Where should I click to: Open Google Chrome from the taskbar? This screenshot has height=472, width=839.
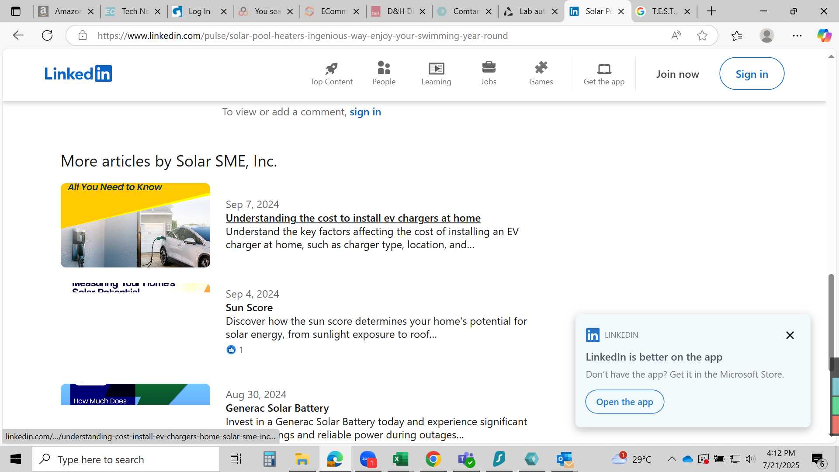[x=433, y=459]
